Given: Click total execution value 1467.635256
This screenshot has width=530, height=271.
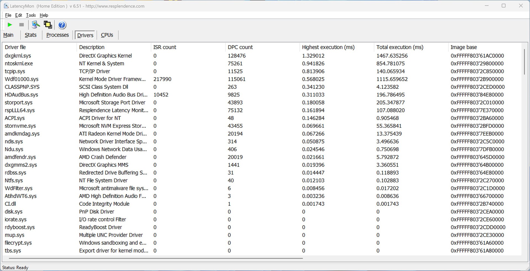Looking at the screenshot, I should point(392,56).
